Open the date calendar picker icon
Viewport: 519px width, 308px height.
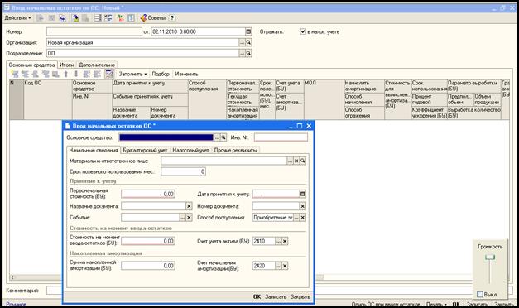pyautogui.click(x=248, y=31)
